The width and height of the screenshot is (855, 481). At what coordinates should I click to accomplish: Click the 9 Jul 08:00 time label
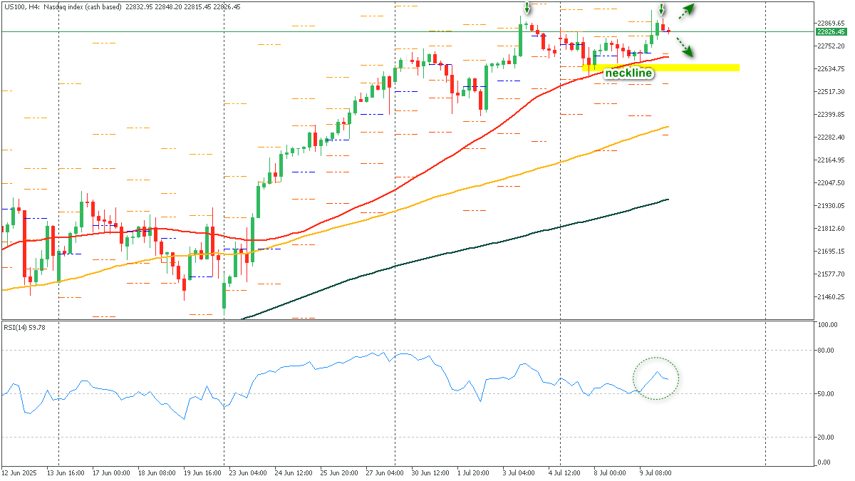point(654,472)
